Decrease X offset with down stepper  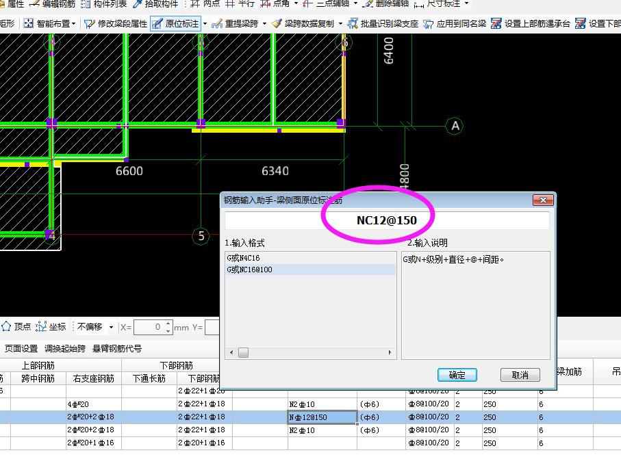pos(168,331)
